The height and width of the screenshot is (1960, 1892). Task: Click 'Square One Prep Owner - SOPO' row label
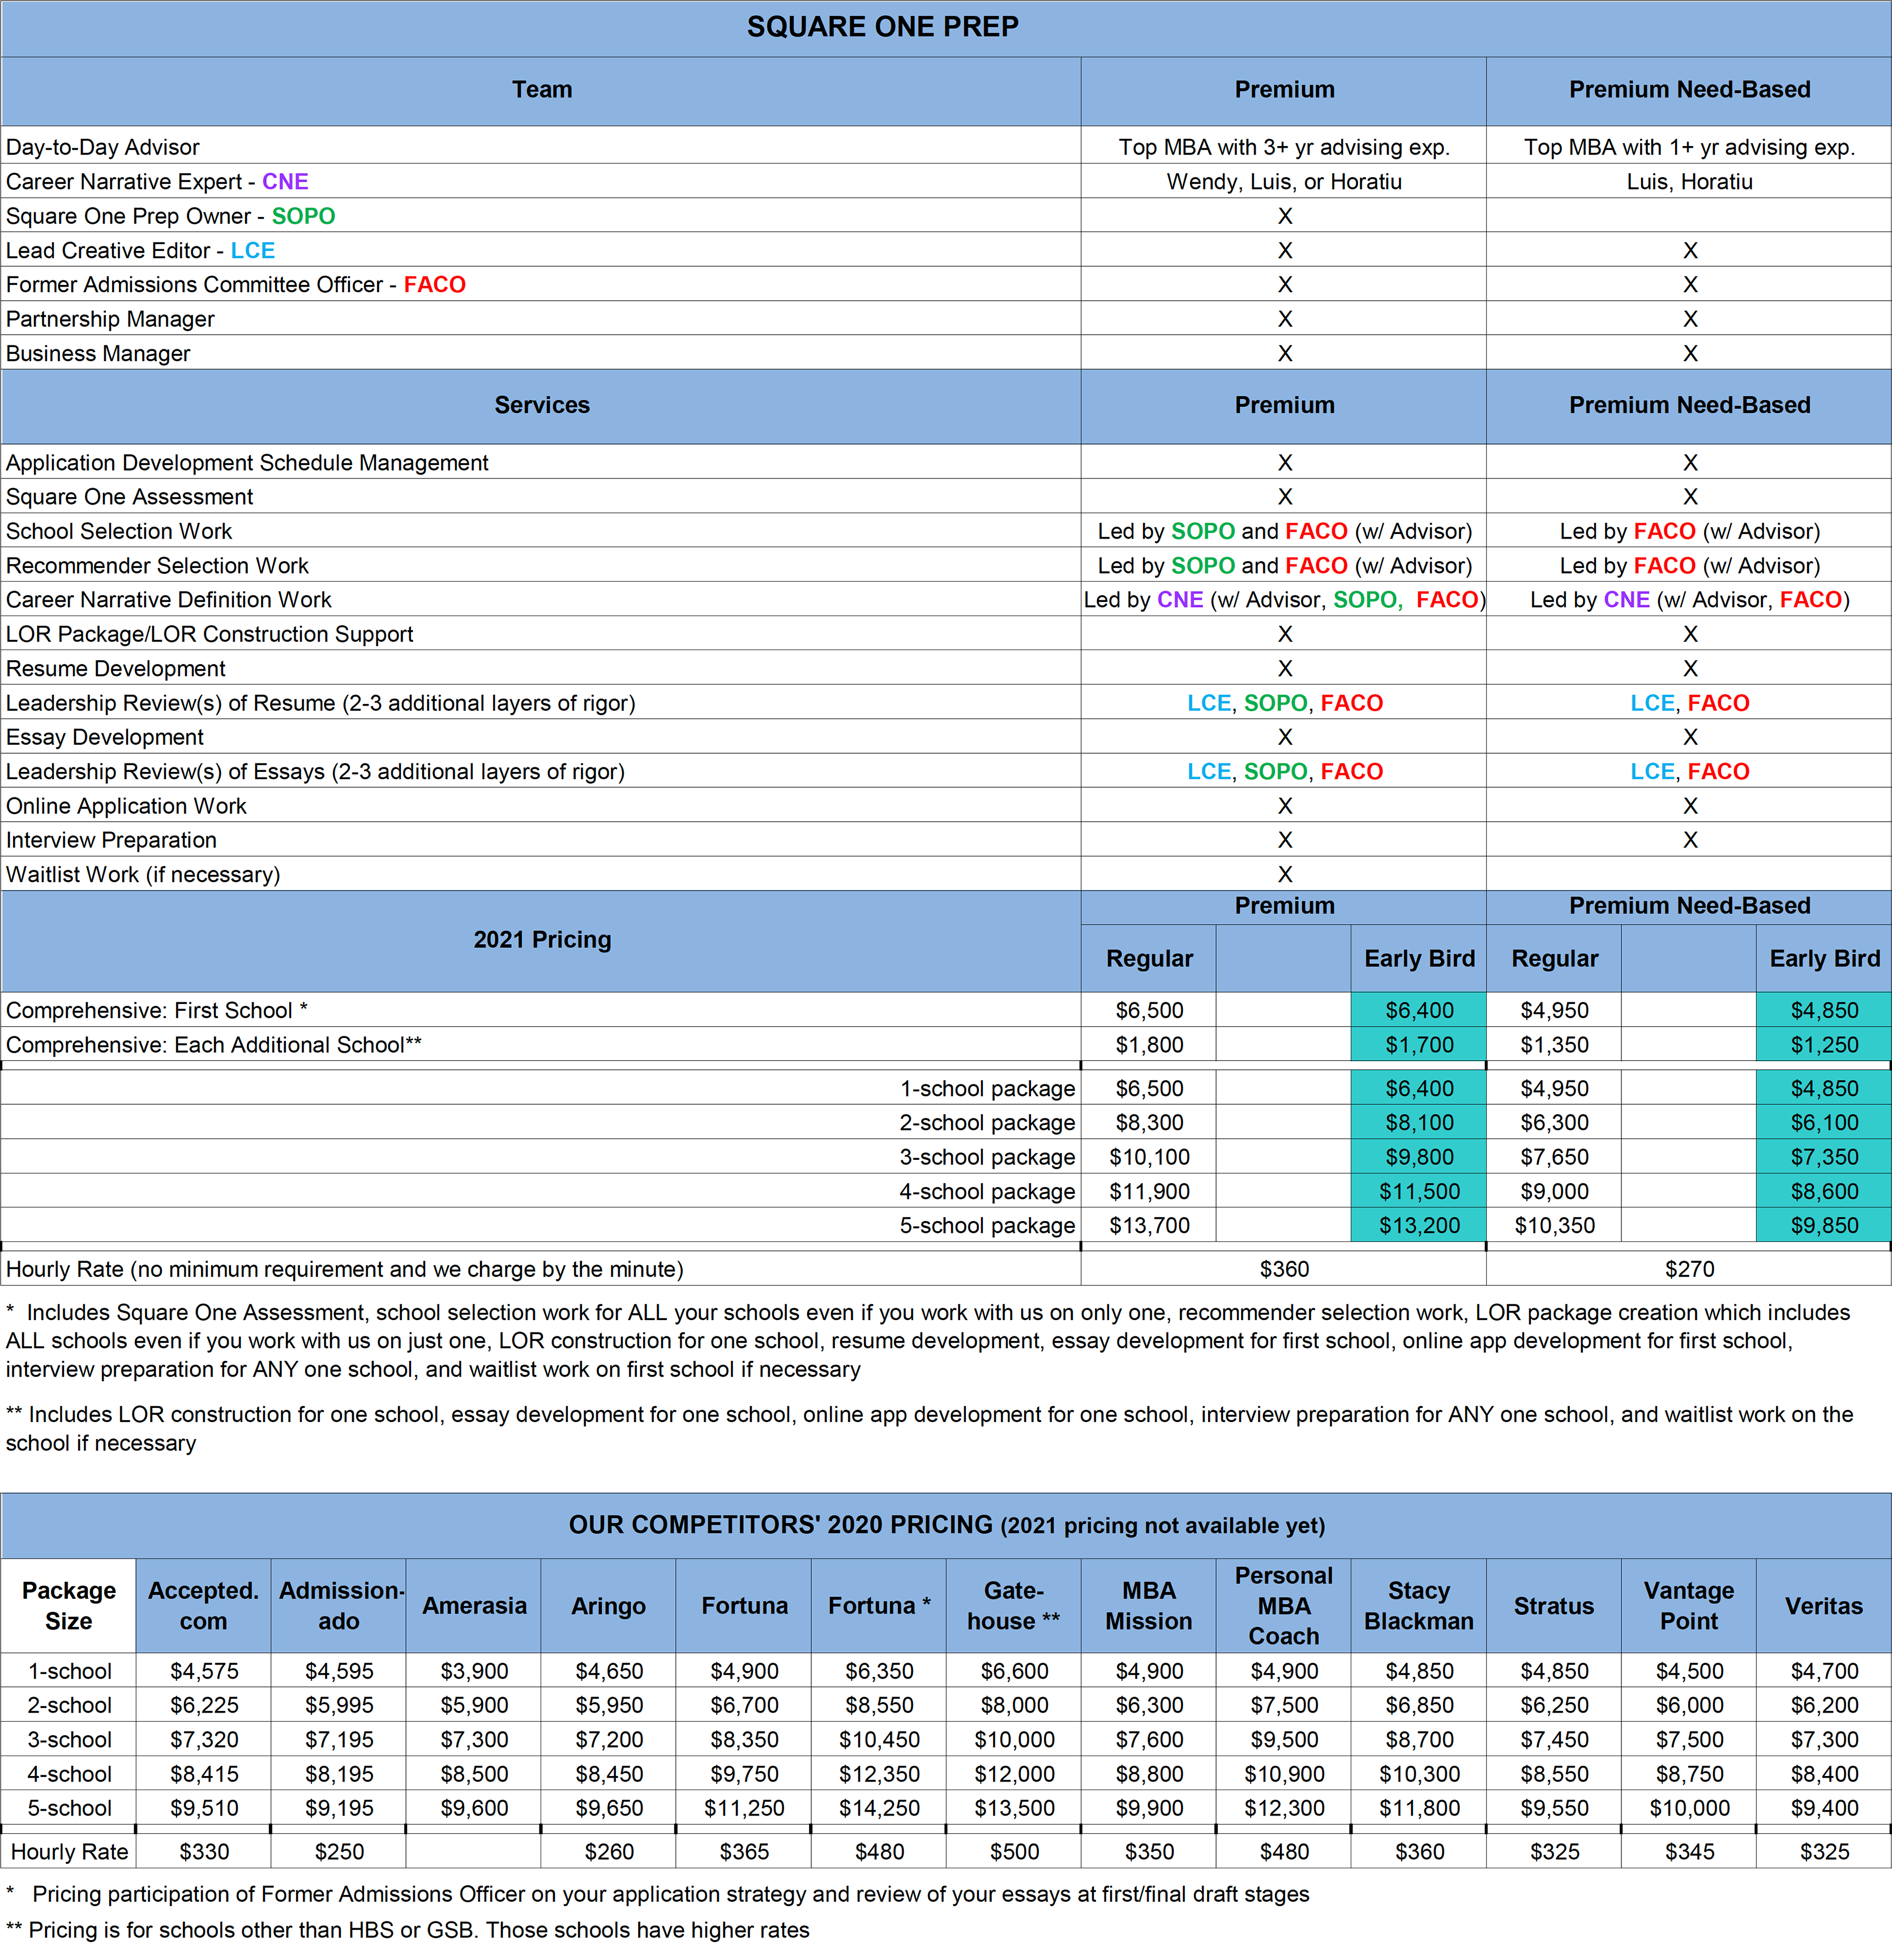click(x=171, y=216)
